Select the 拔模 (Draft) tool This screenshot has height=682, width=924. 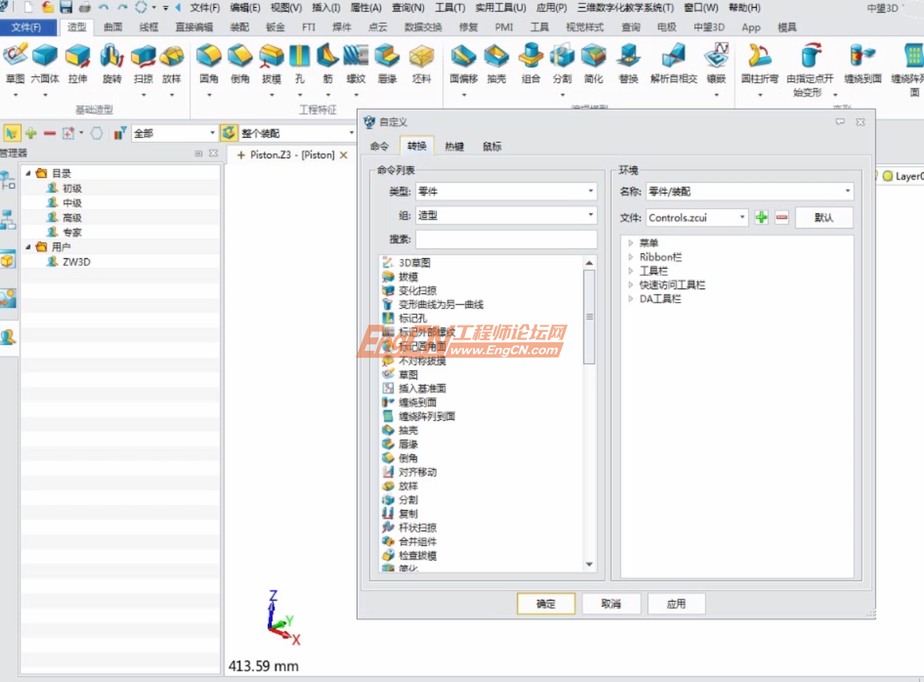click(271, 67)
